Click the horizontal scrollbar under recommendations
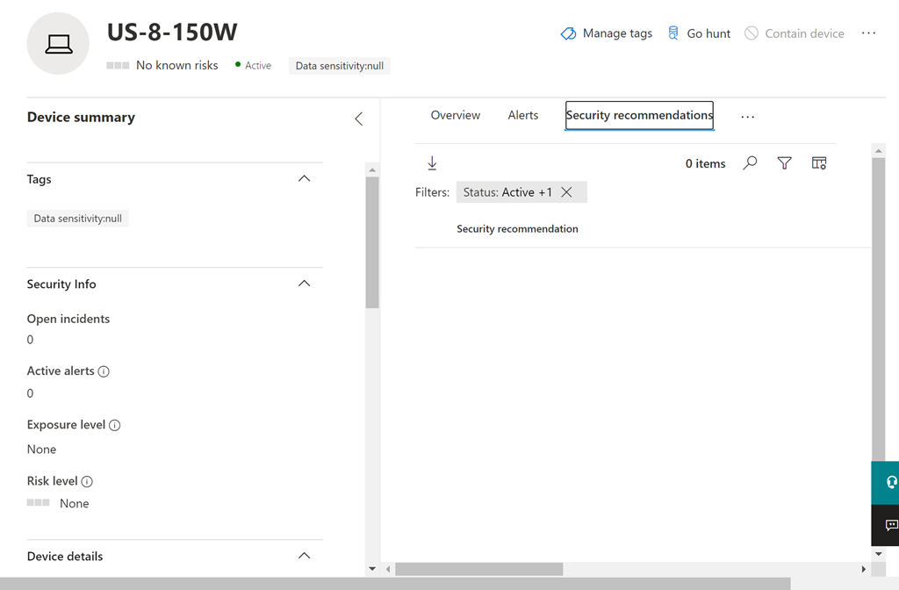899x590 pixels. (478, 569)
